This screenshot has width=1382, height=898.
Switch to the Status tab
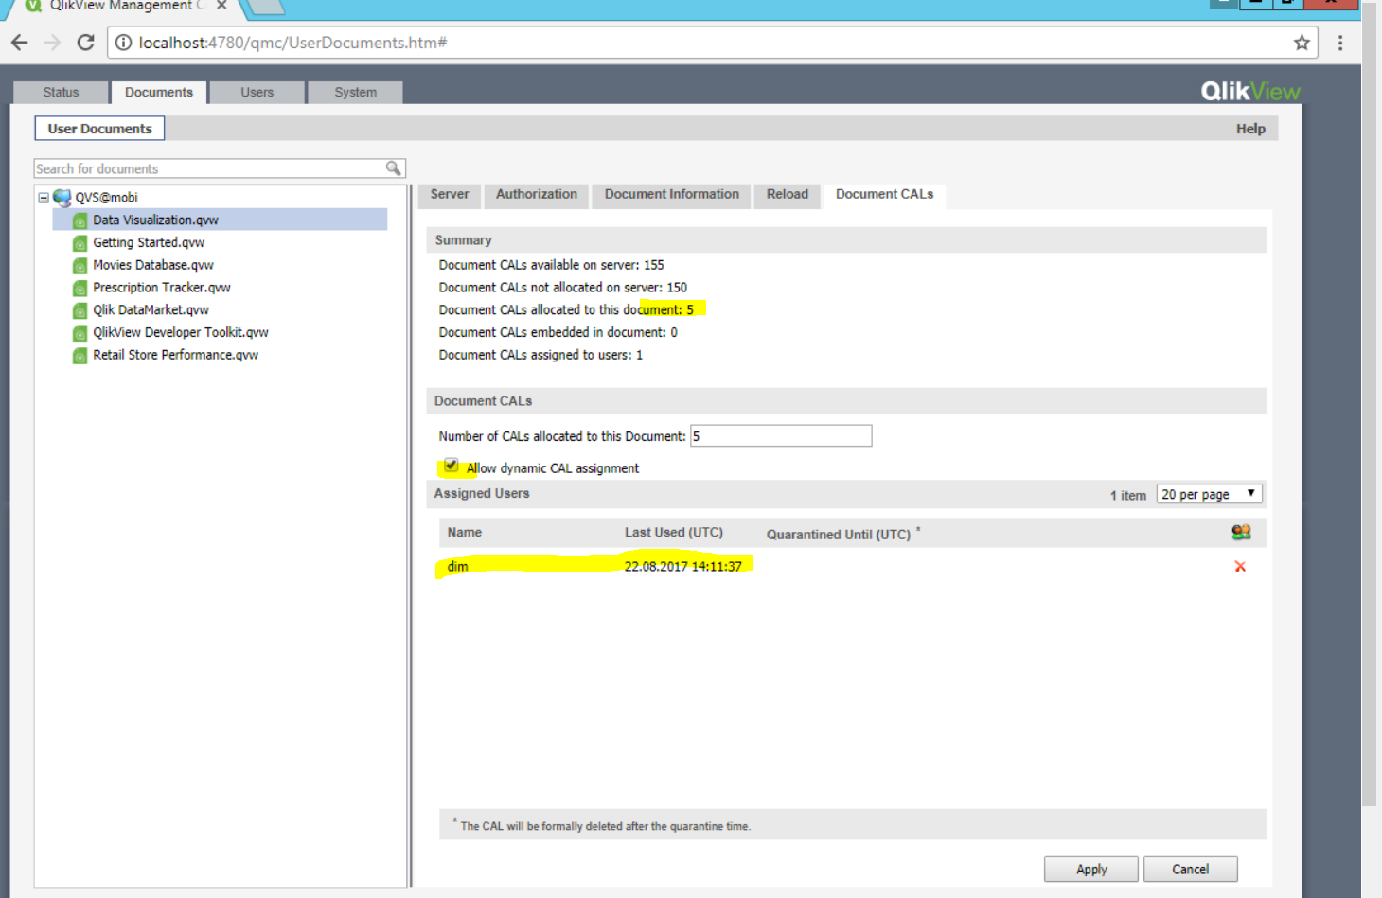61,92
